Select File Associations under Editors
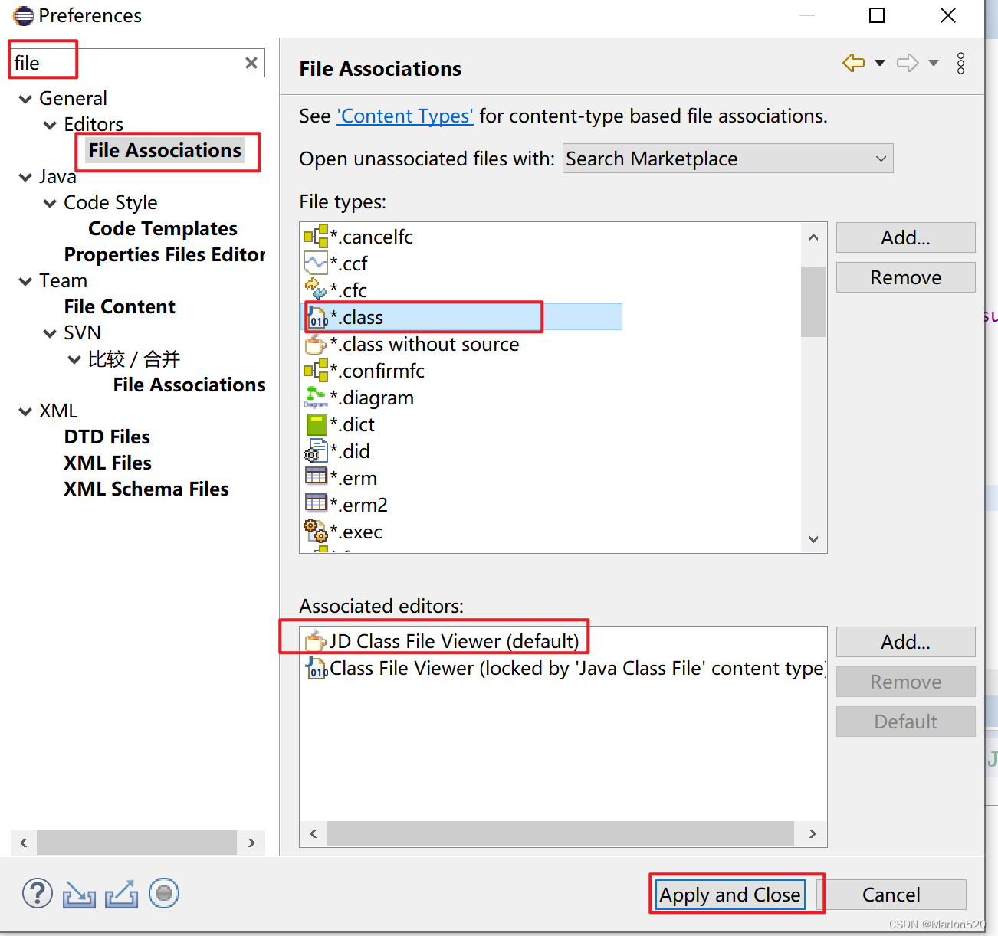998x936 pixels. (165, 150)
